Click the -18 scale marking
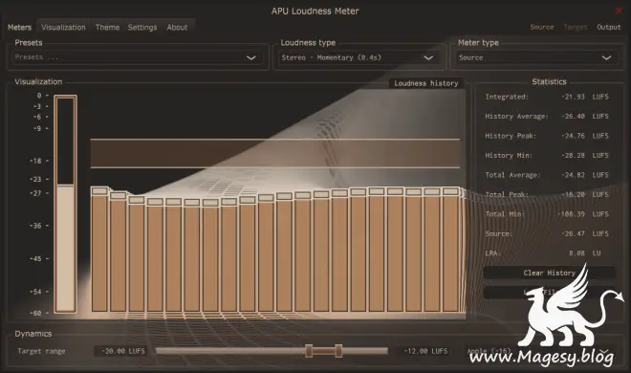The image size is (631, 373). pos(35,161)
